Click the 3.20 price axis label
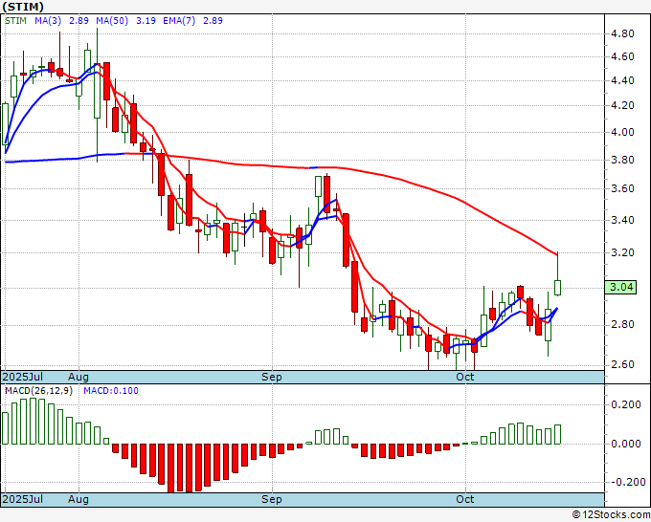651x522 pixels. [x=623, y=252]
